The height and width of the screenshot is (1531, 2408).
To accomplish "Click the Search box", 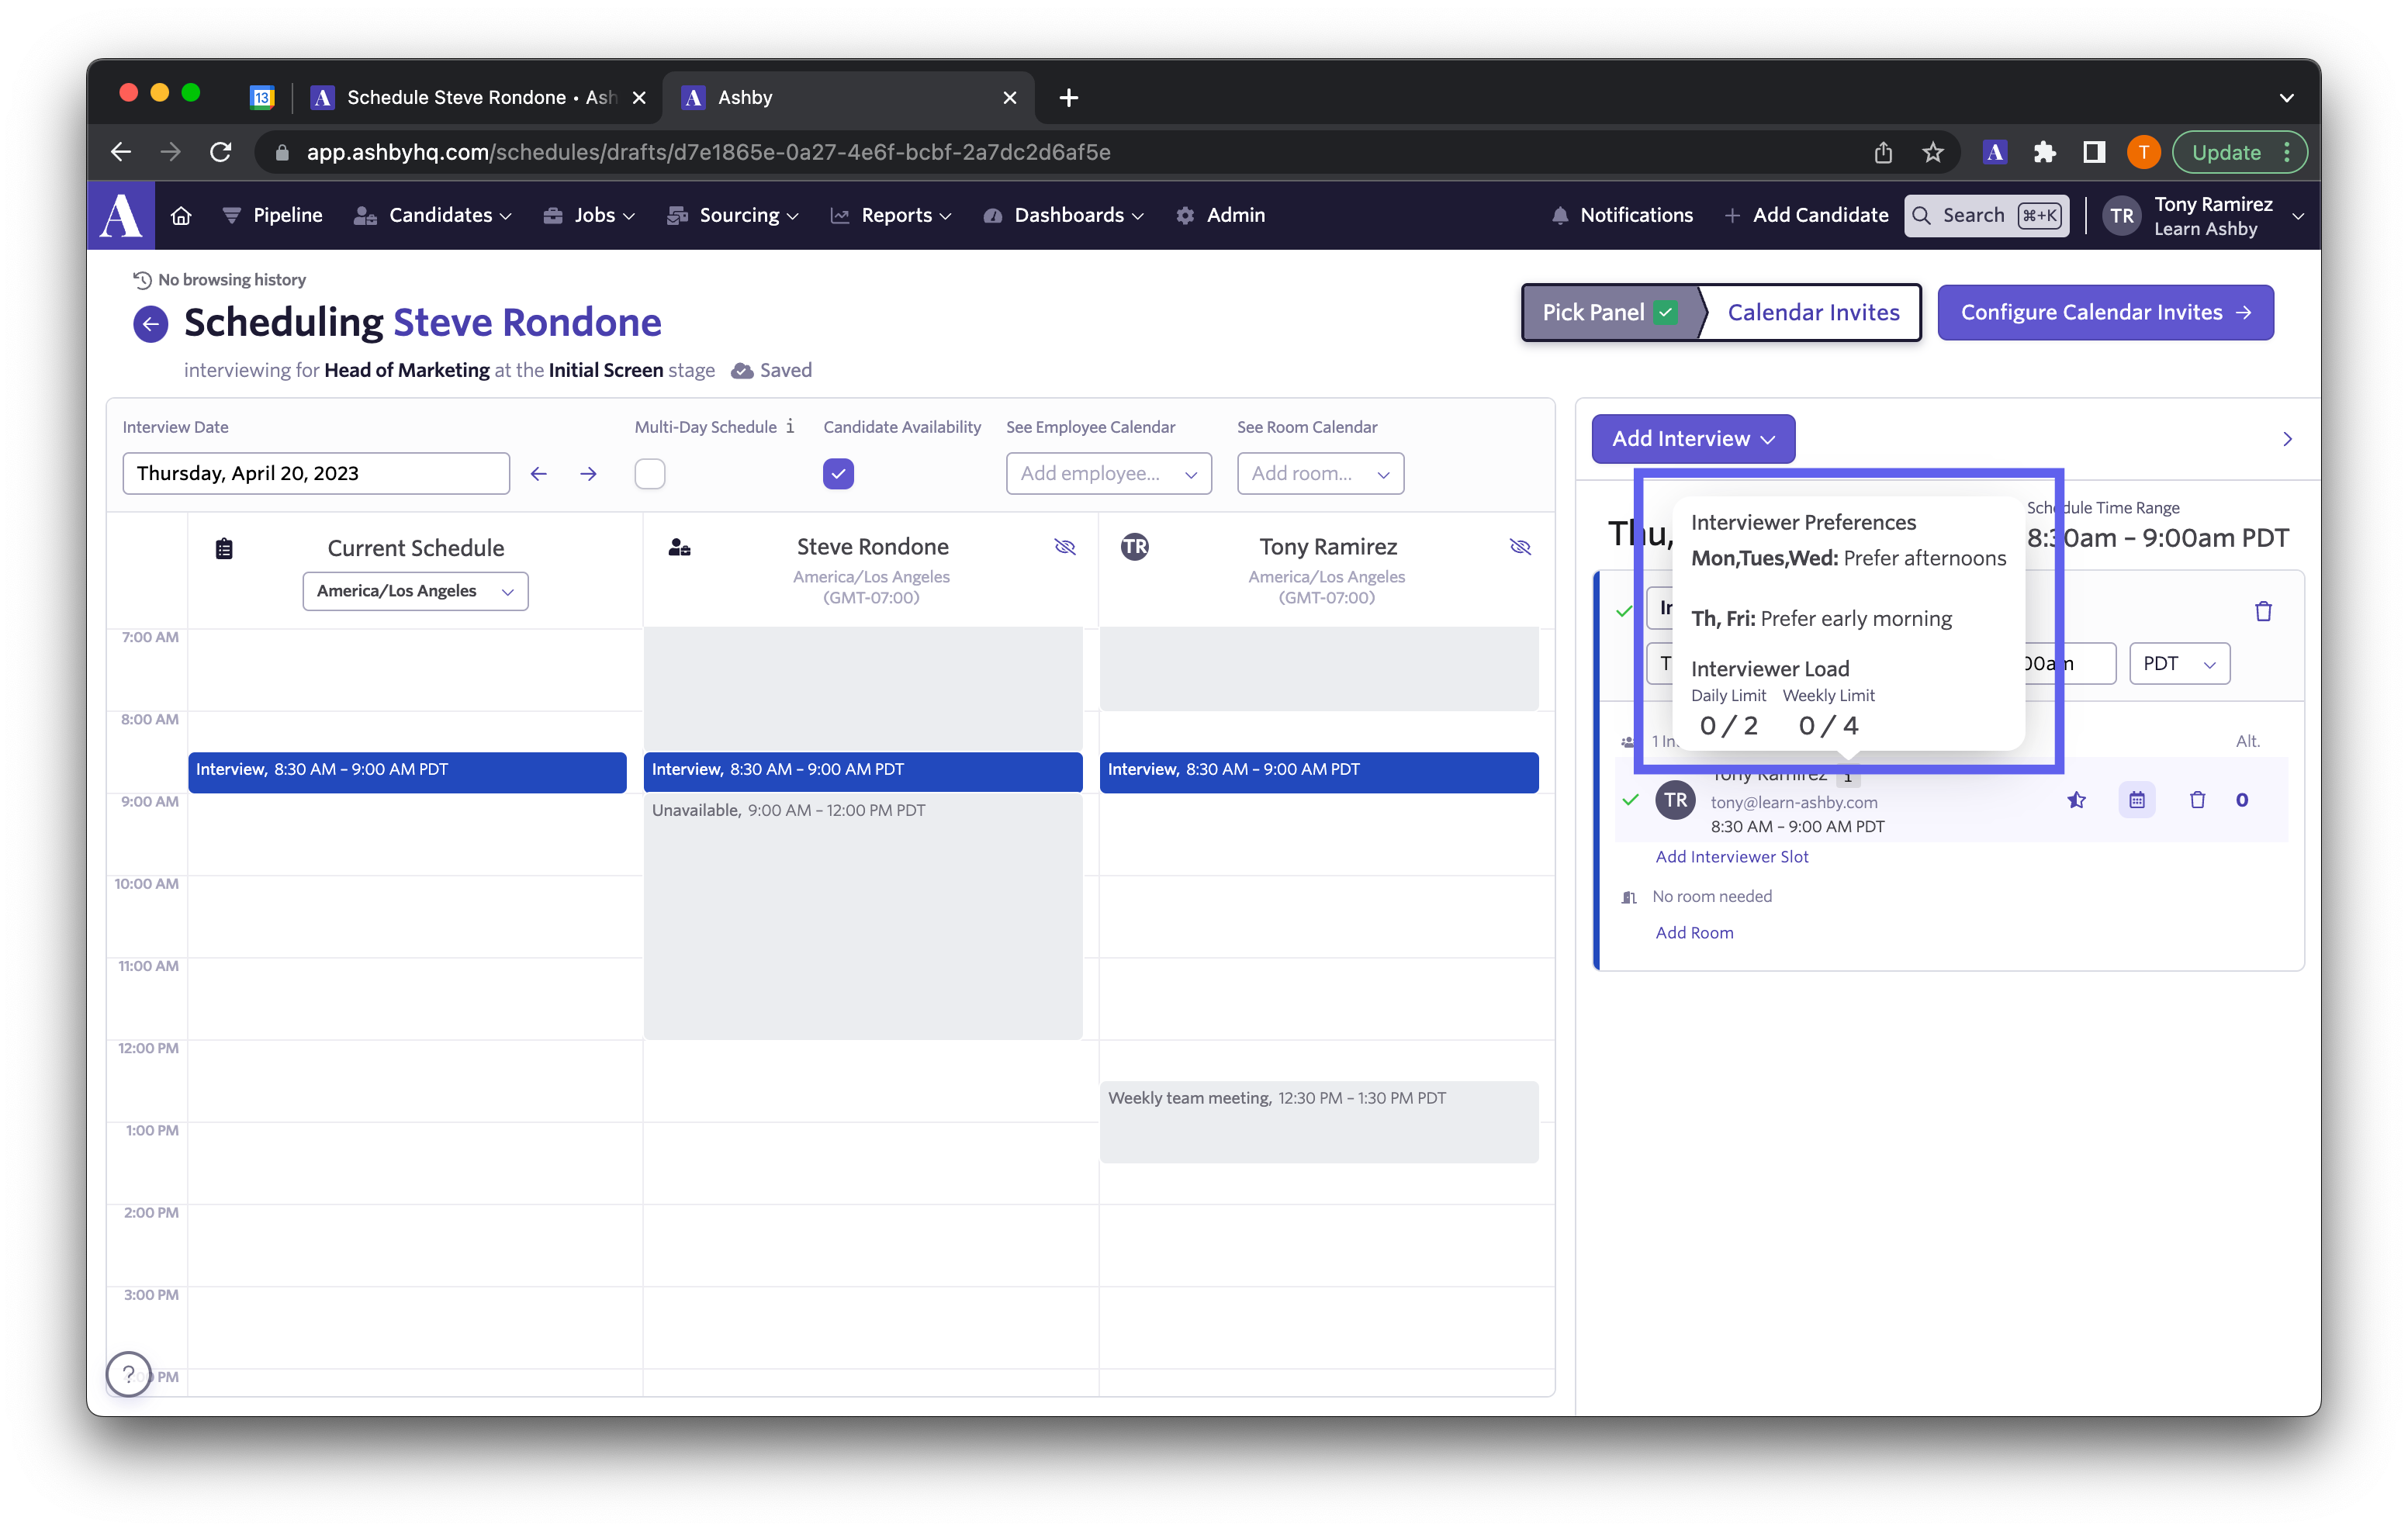I will click(x=1986, y=215).
